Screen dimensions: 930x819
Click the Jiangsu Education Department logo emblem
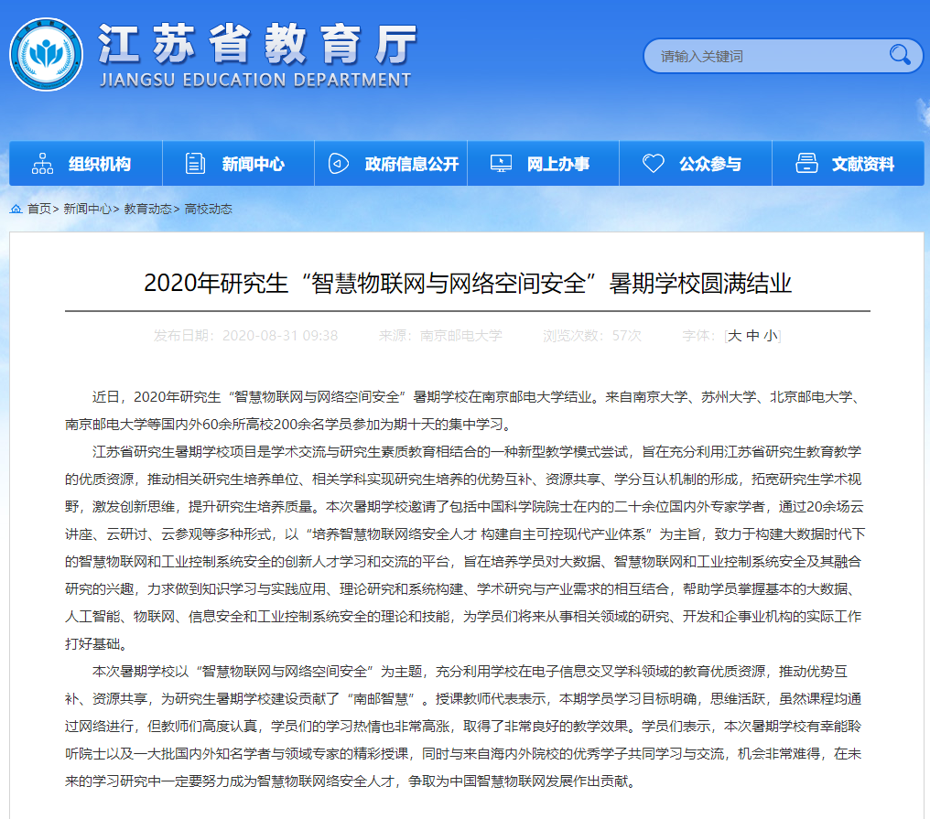[46, 54]
